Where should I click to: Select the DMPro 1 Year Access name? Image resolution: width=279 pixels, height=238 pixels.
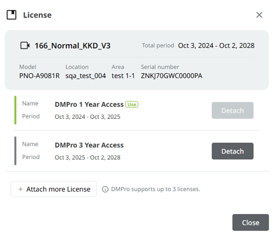point(89,104)
